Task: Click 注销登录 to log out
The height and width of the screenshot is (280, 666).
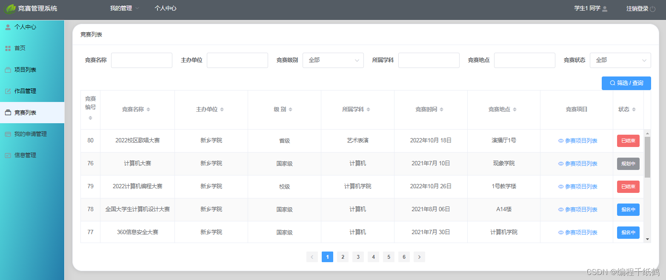Action: click(637, 8)
